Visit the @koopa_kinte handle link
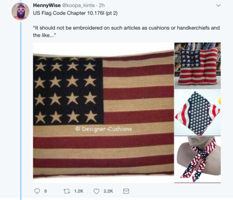233x200 pixels. pyautogui.click(x=78, y=5)
